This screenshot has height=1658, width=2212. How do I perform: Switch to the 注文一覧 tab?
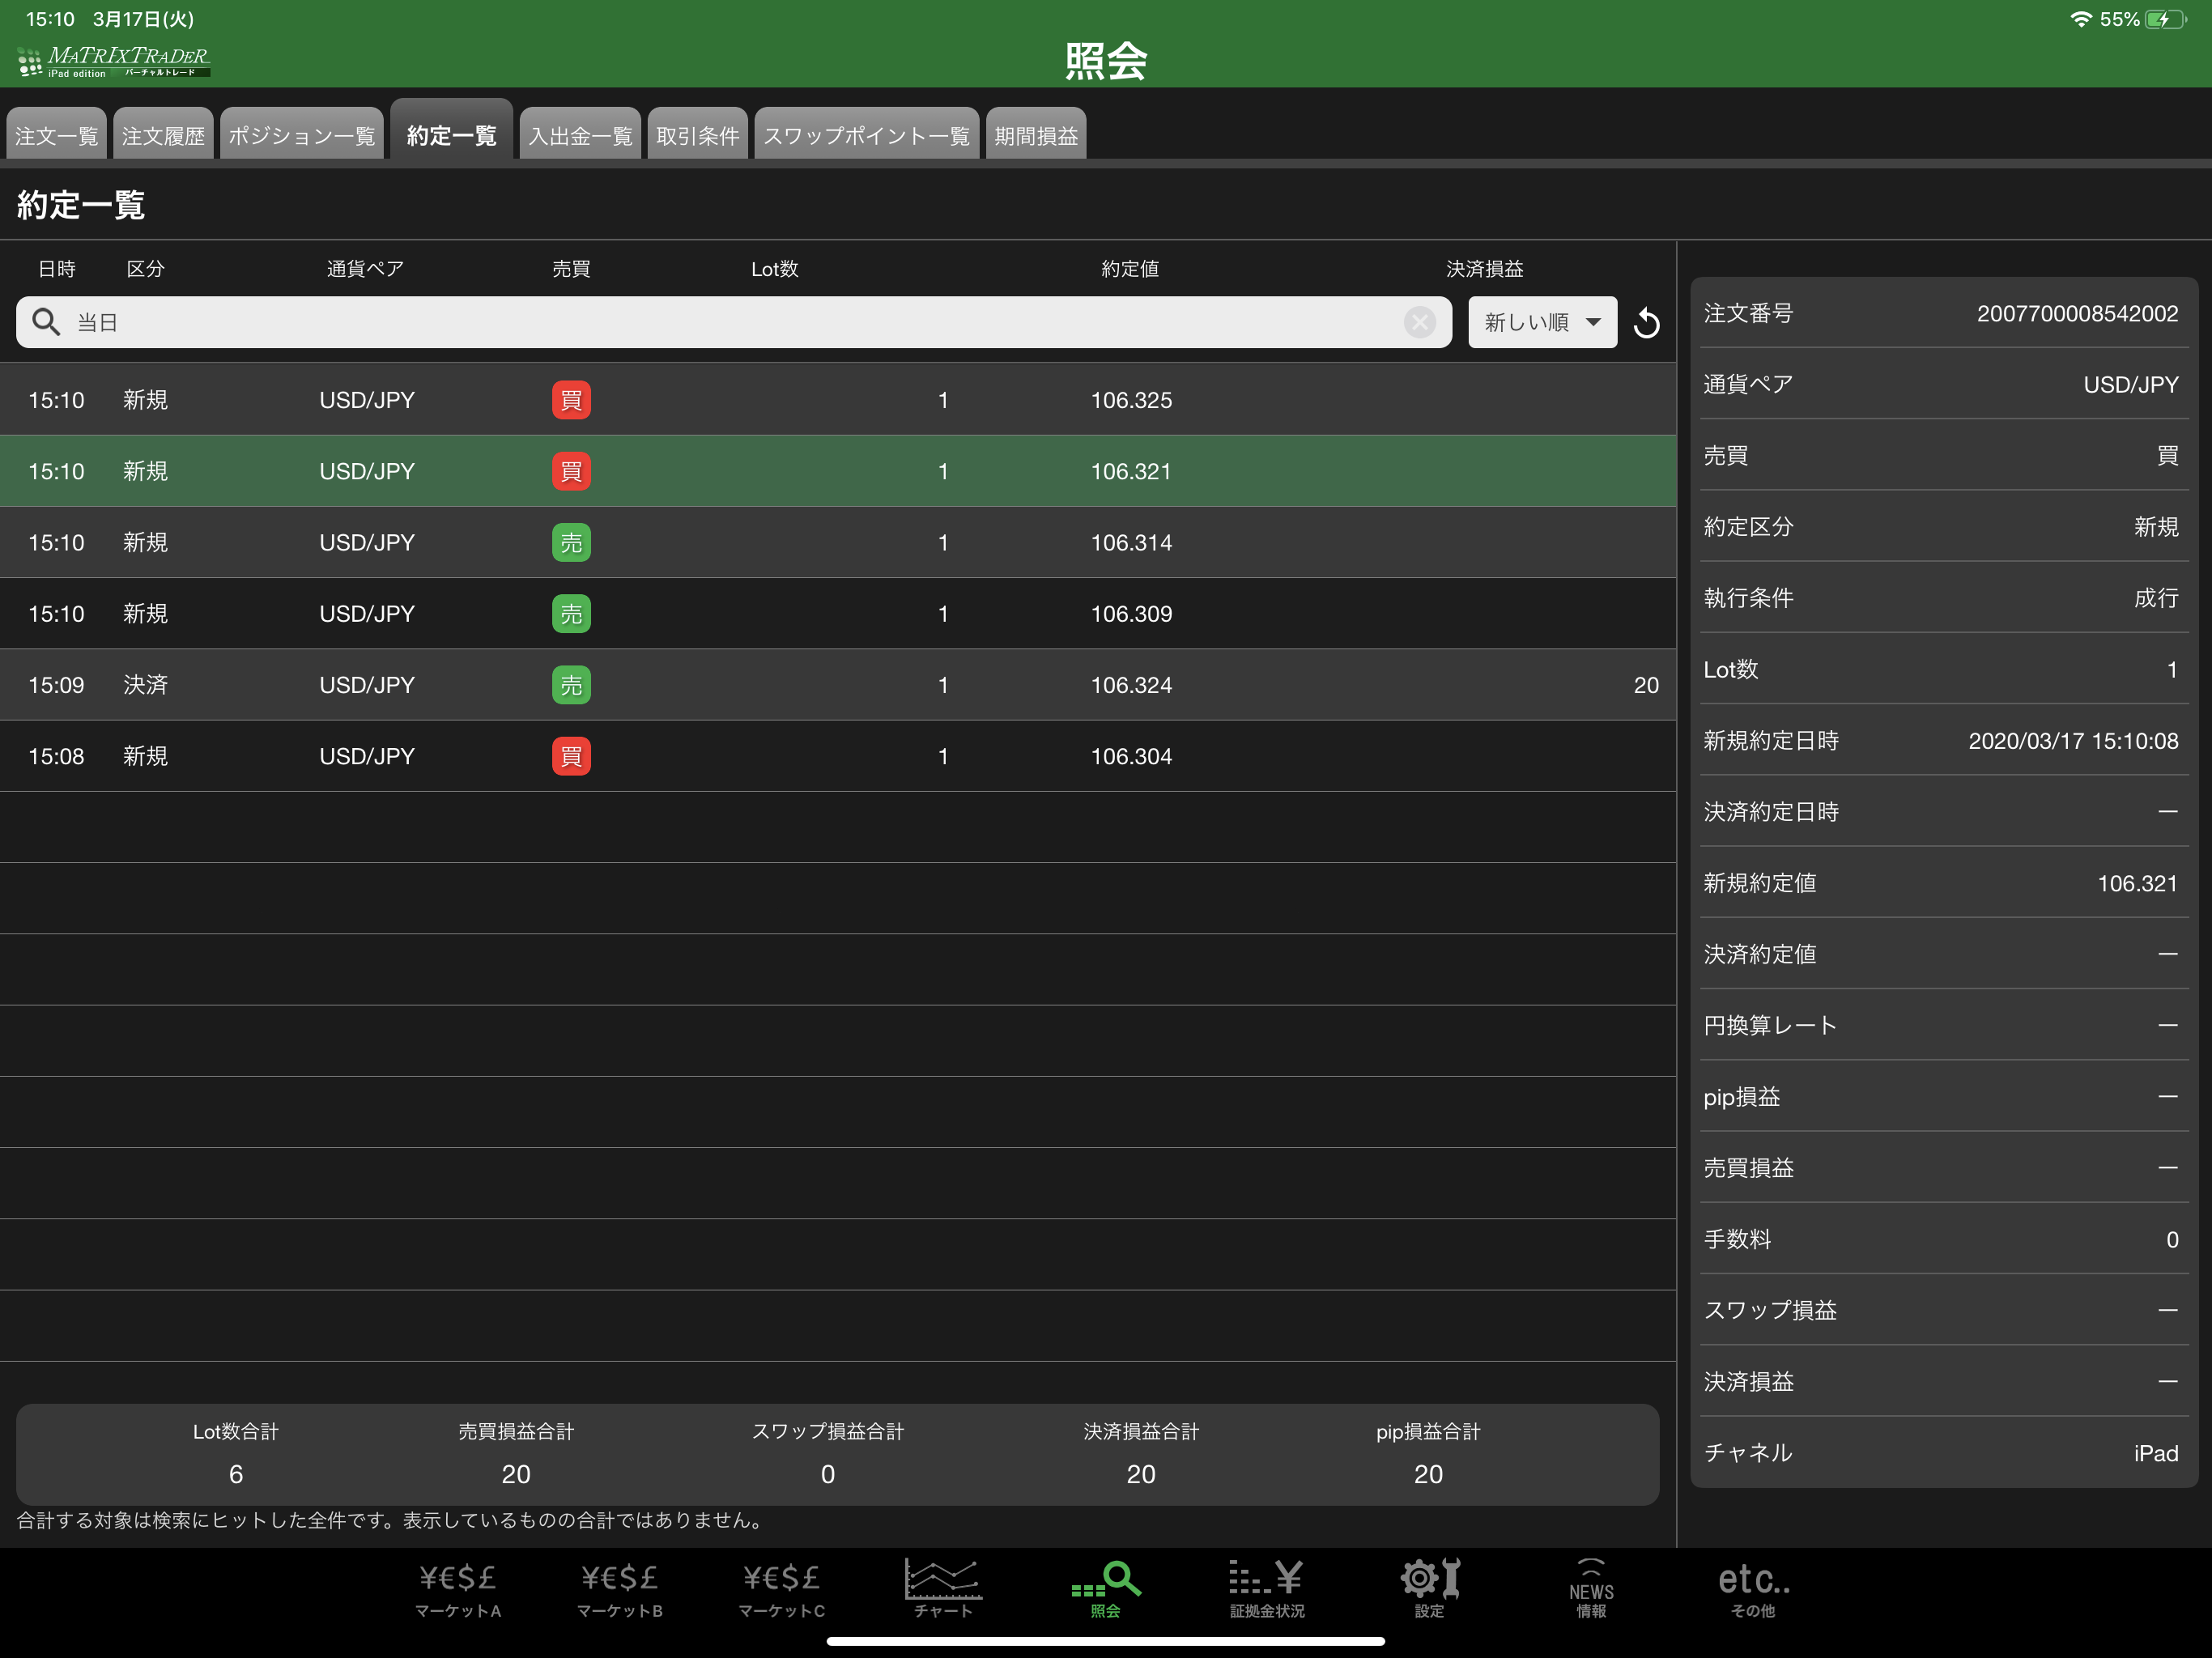[x=57, y=134]
